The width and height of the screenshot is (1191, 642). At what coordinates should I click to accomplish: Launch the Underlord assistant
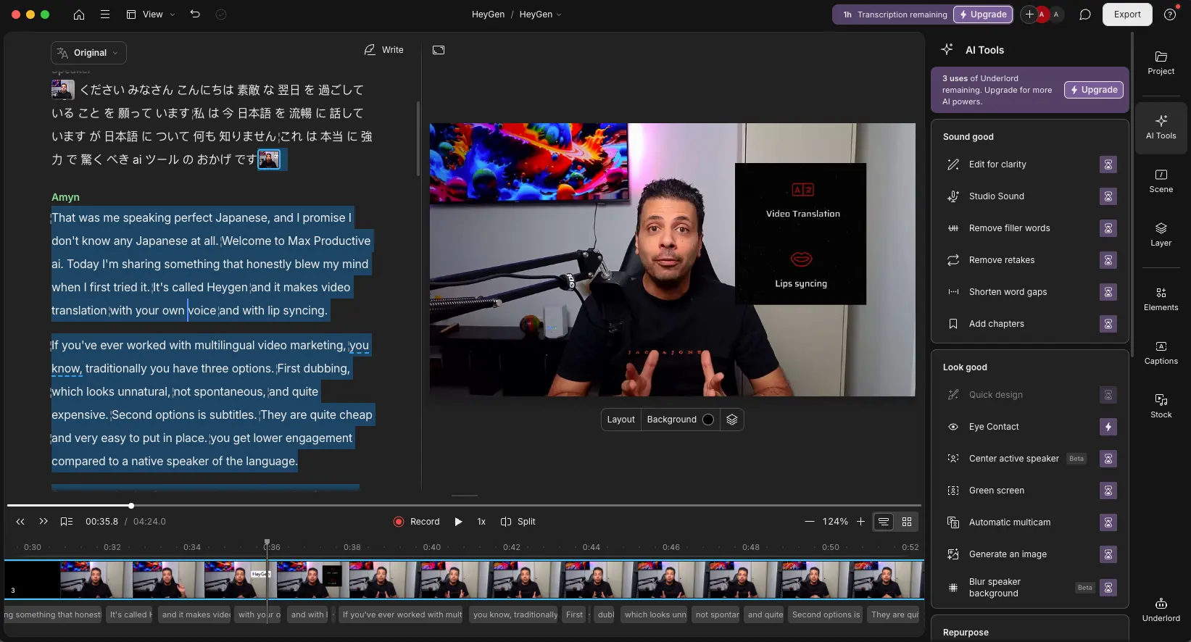pyautogui.click(x=1161, y=610)
